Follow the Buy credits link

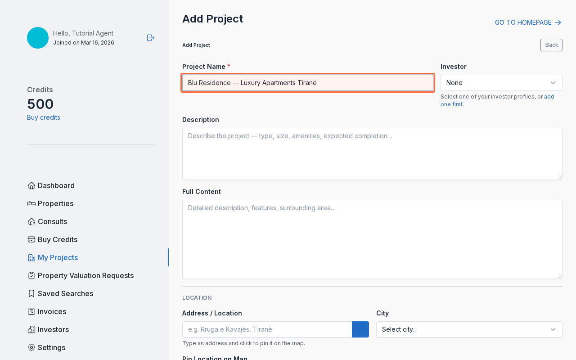click(43, 117)
